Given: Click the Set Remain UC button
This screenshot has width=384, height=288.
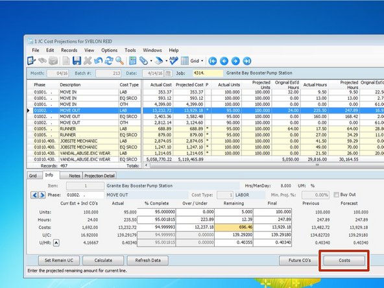Looking at the screenshot, I should 59,260.
